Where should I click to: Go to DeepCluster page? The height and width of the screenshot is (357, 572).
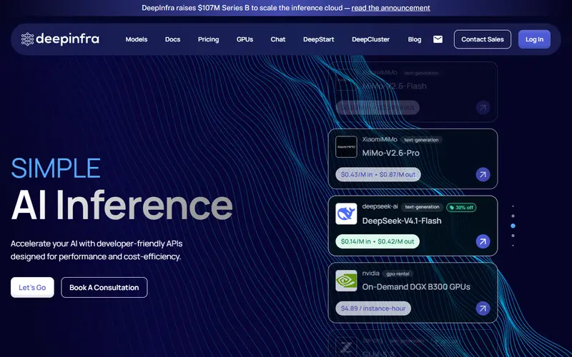[x=370, y=39]
